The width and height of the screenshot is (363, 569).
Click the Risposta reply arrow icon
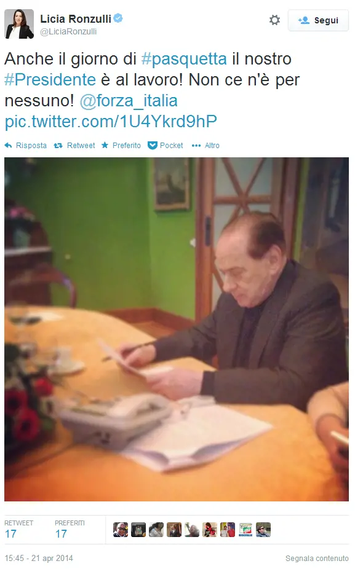click(x=8, y=146)
